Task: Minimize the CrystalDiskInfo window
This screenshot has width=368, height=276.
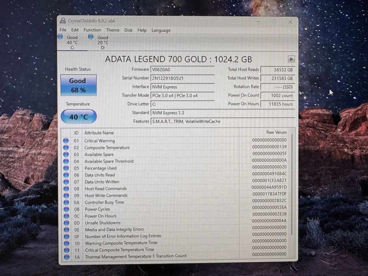Action: [x=258, y=22]
